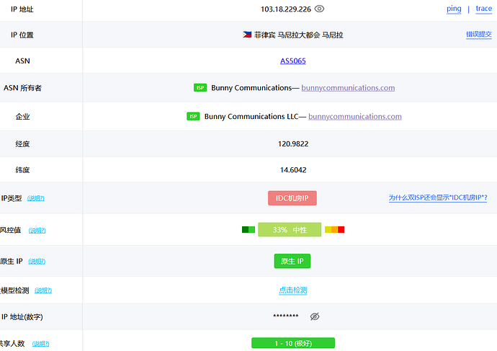Open the 说明 help link beside 模型检测
Image resolution: width=497 pixels, height=351 pixels.
pyautogui.click(x=43, y=290)
